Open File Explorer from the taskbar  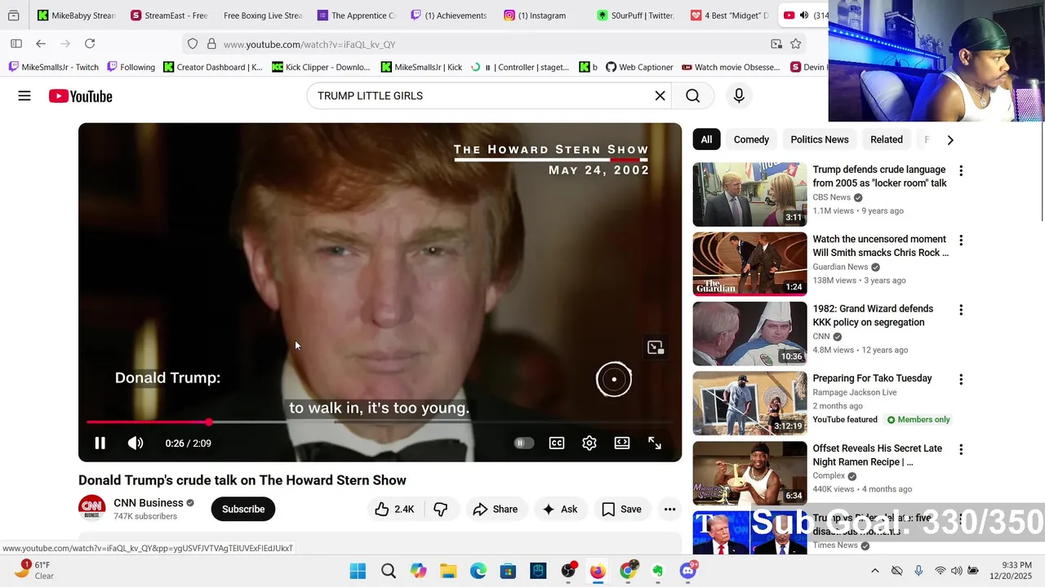pyautogui.click(x=448, y=571)
